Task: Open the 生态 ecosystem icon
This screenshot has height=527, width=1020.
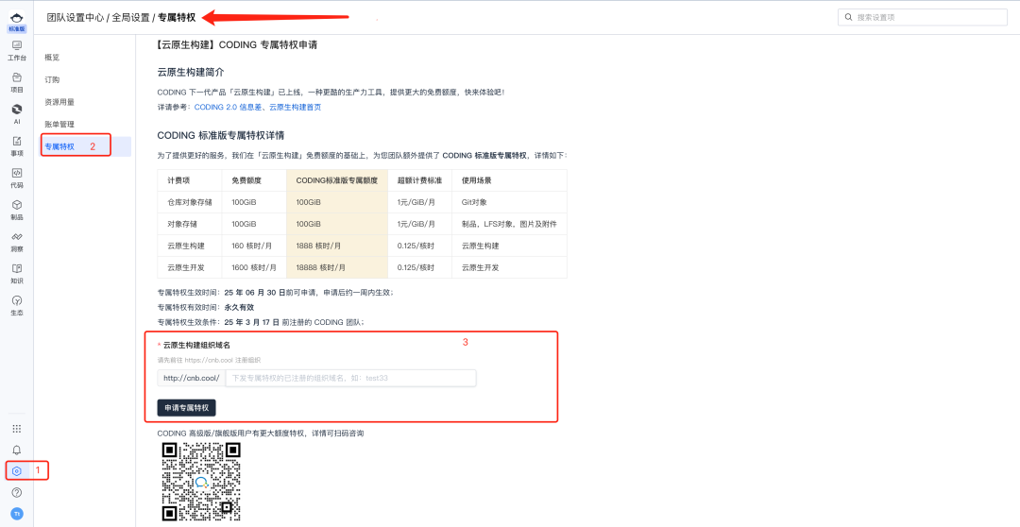Action: pos(17,305)
